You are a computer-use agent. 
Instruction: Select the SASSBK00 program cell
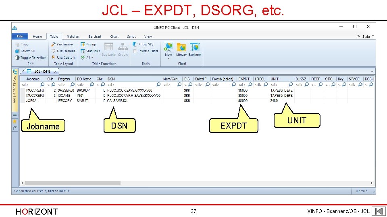(x=66, y=90)
